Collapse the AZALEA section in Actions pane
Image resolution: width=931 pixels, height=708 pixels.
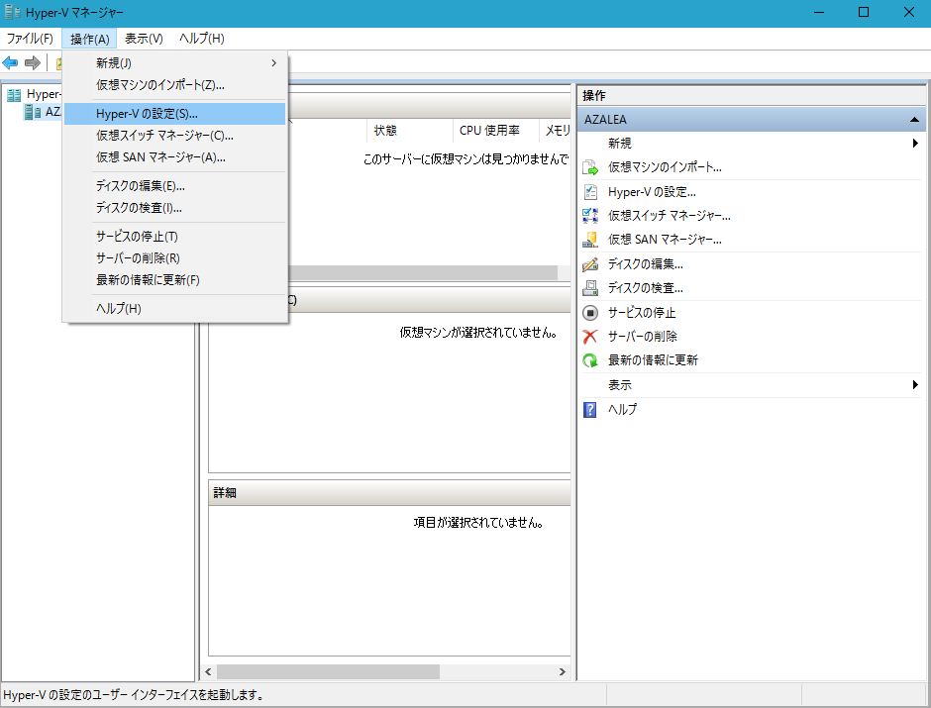coord(914,119)
